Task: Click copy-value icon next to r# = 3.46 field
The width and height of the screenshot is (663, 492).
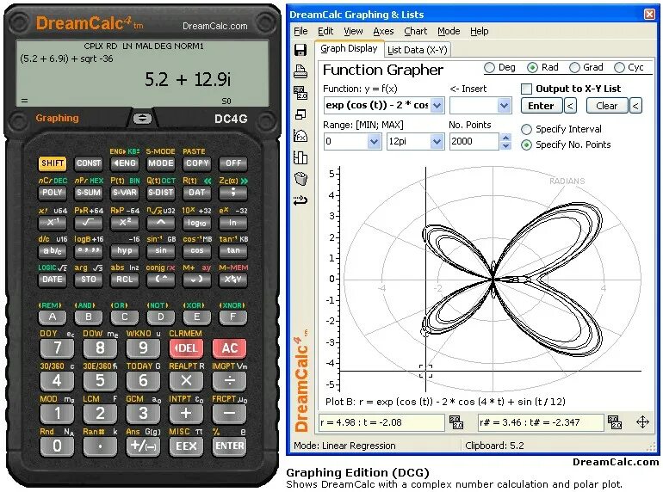Action: (615, 421)
